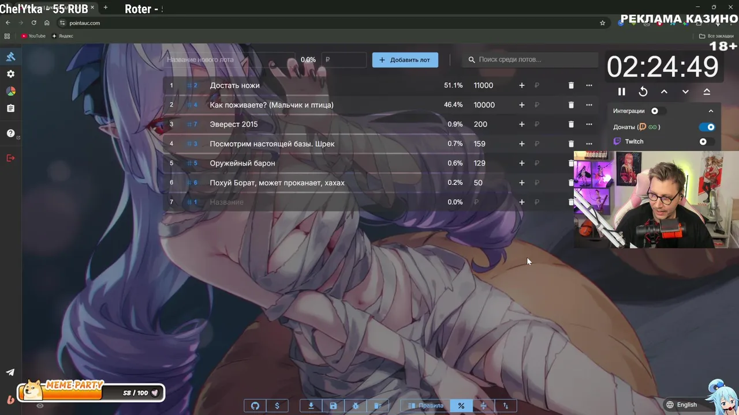Reset the auction timer
739x415 pixels.
pos(643,92)
